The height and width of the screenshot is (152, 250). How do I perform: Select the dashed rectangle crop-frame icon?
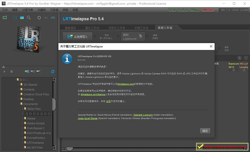click(15, 18)
